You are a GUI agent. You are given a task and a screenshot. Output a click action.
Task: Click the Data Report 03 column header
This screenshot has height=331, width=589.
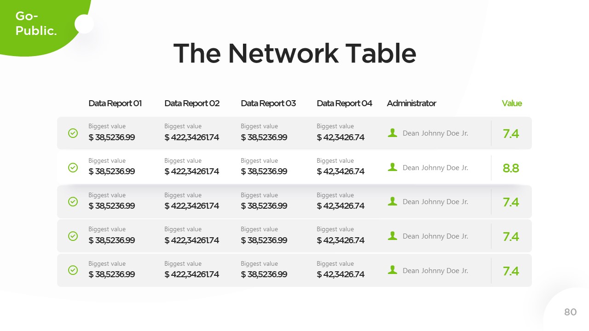[268, 103]
